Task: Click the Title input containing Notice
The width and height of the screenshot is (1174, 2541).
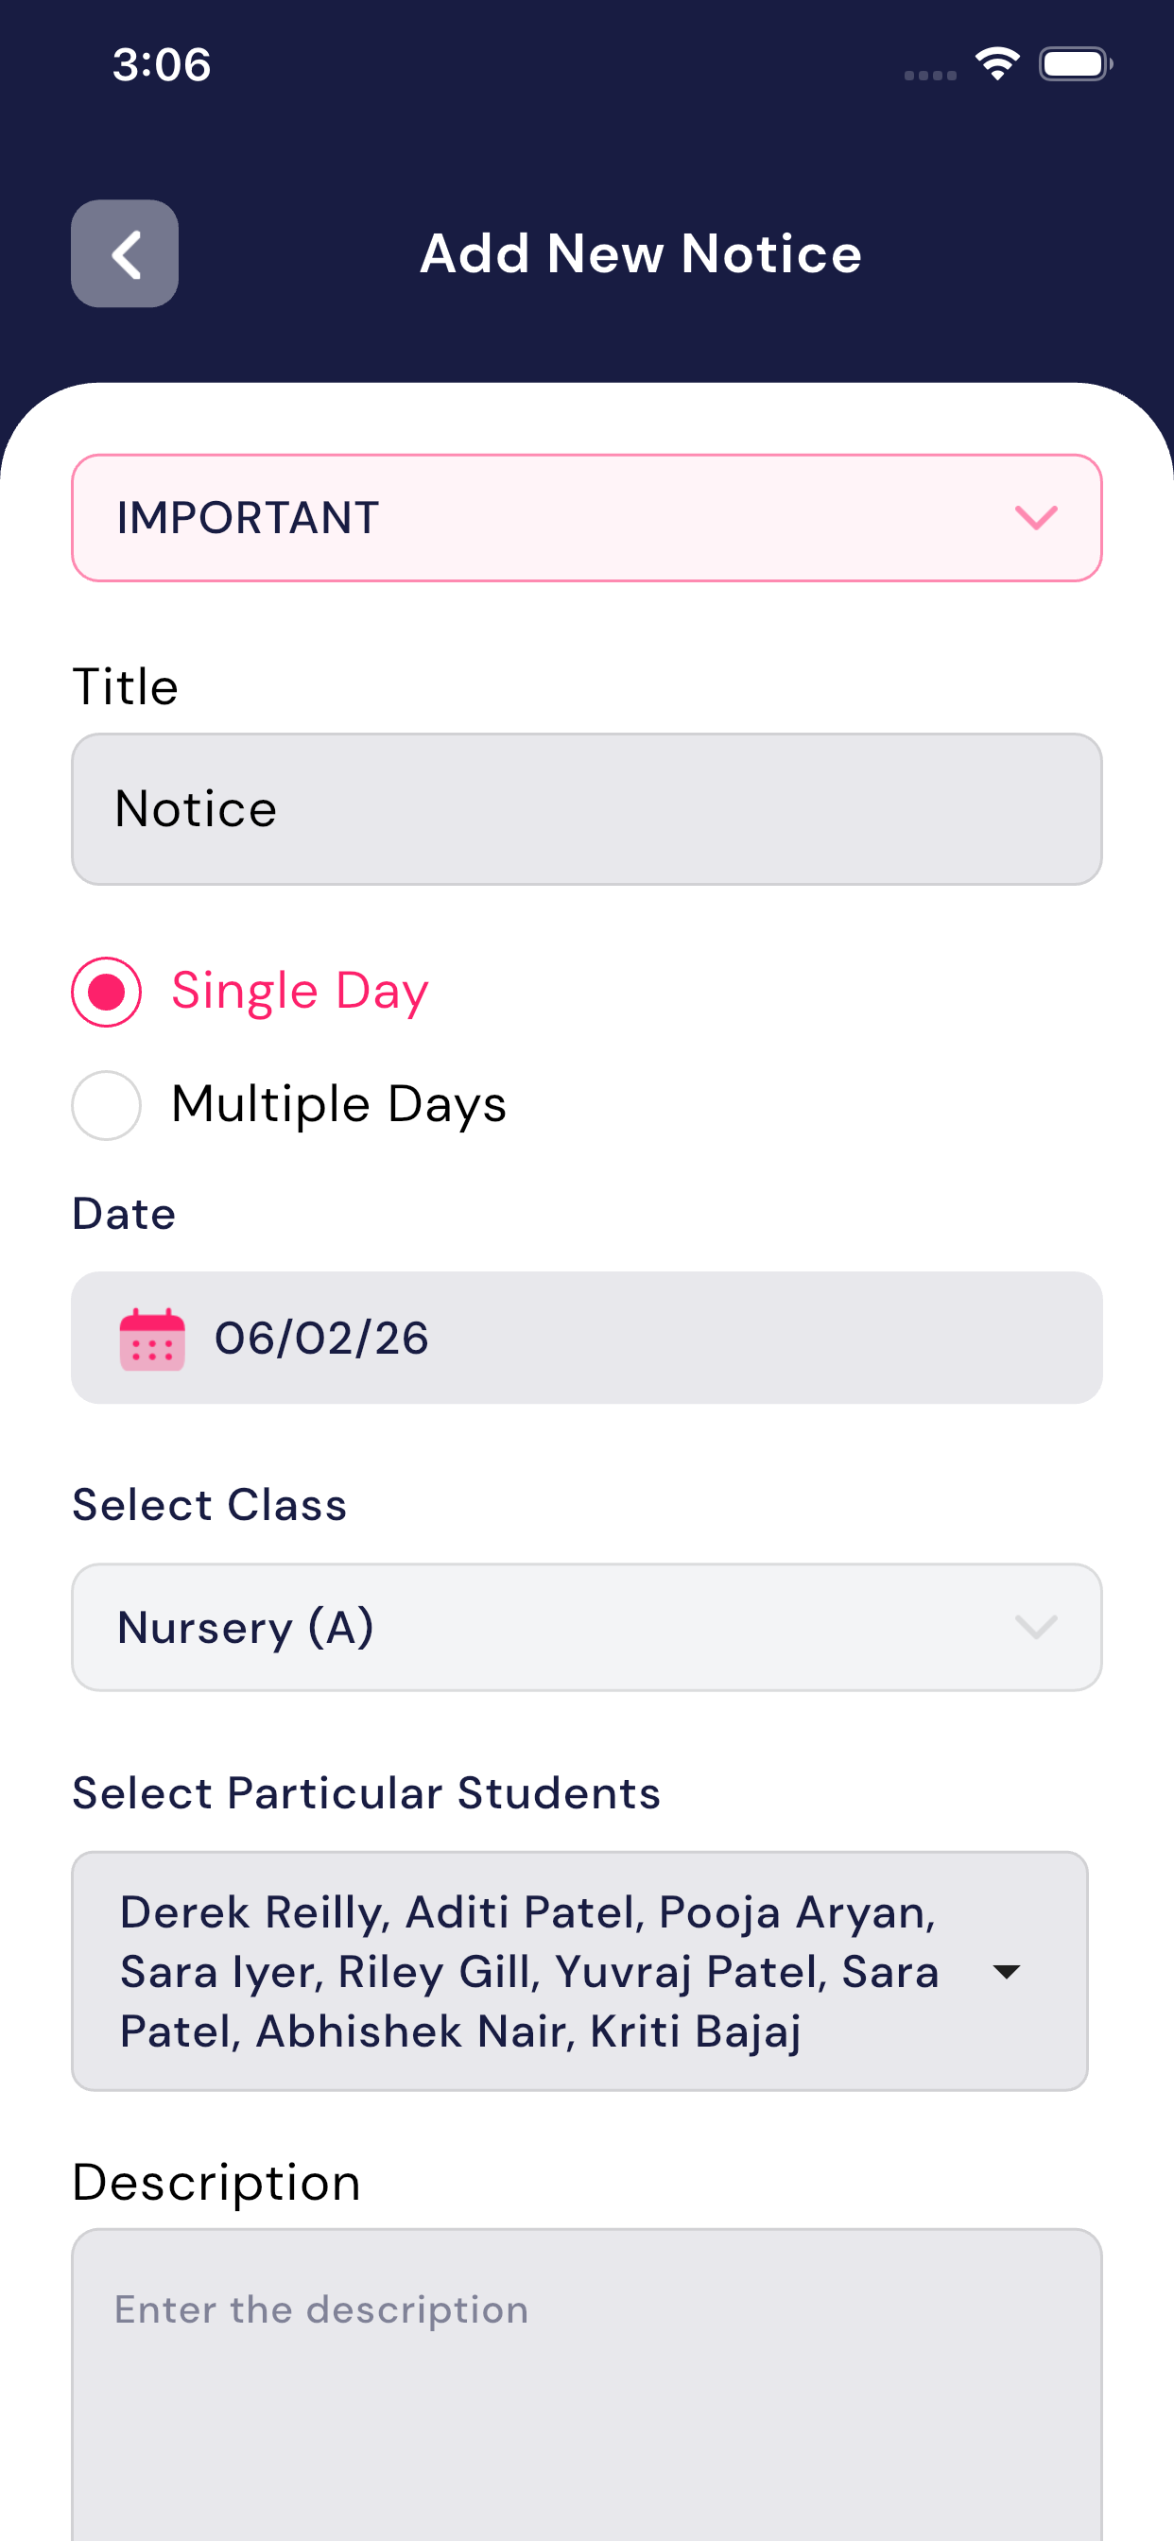Action: coord(586,809)
